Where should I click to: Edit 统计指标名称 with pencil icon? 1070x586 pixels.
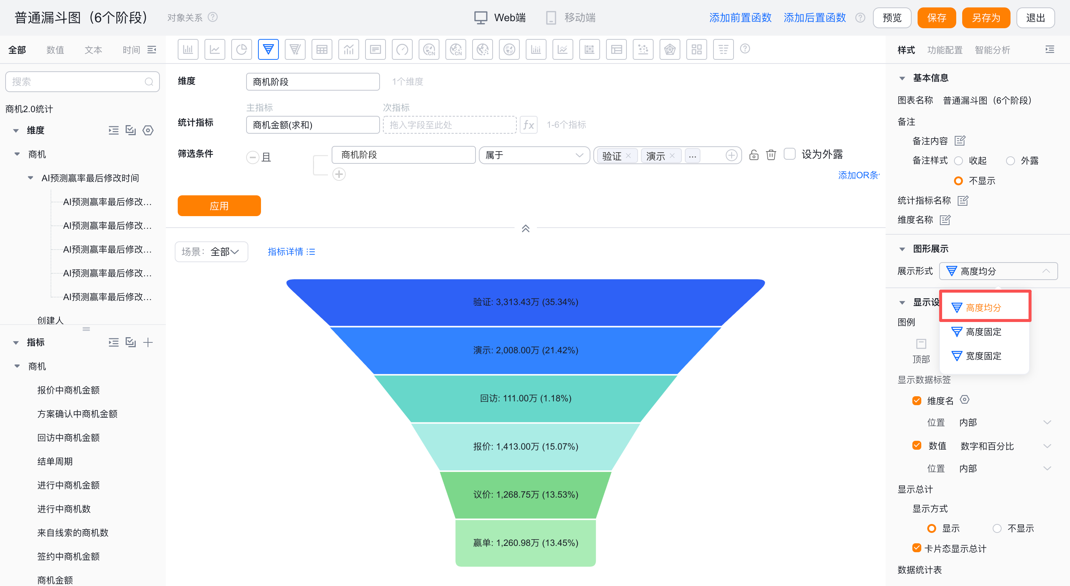point(963,201)
